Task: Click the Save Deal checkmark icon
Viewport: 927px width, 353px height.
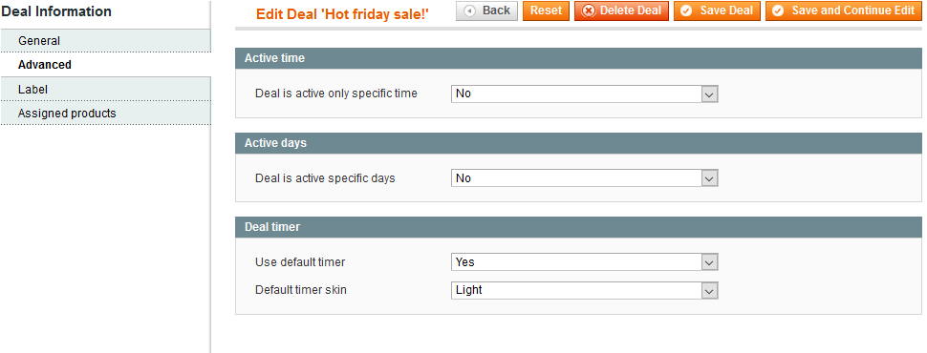Action: (x=686, y=10)
